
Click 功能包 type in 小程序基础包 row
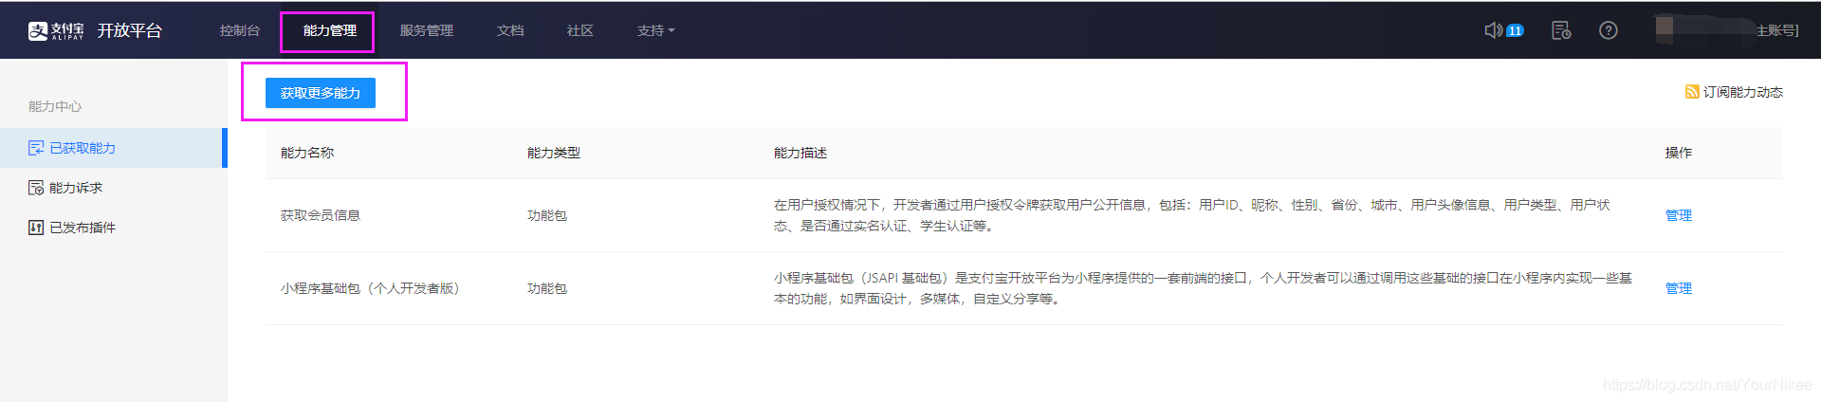(547, 288)
